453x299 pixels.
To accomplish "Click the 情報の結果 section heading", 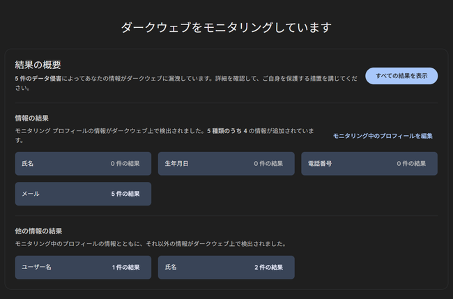I will coord(32,118).
